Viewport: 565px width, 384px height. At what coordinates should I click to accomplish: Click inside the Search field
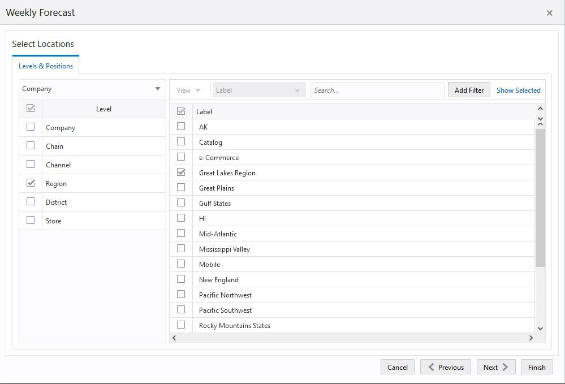[377, 89]
